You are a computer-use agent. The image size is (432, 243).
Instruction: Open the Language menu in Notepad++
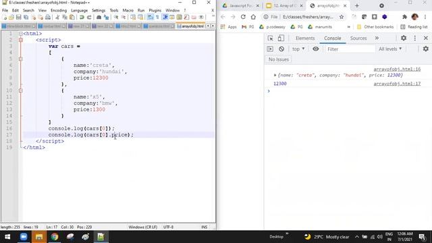(80, 10)
